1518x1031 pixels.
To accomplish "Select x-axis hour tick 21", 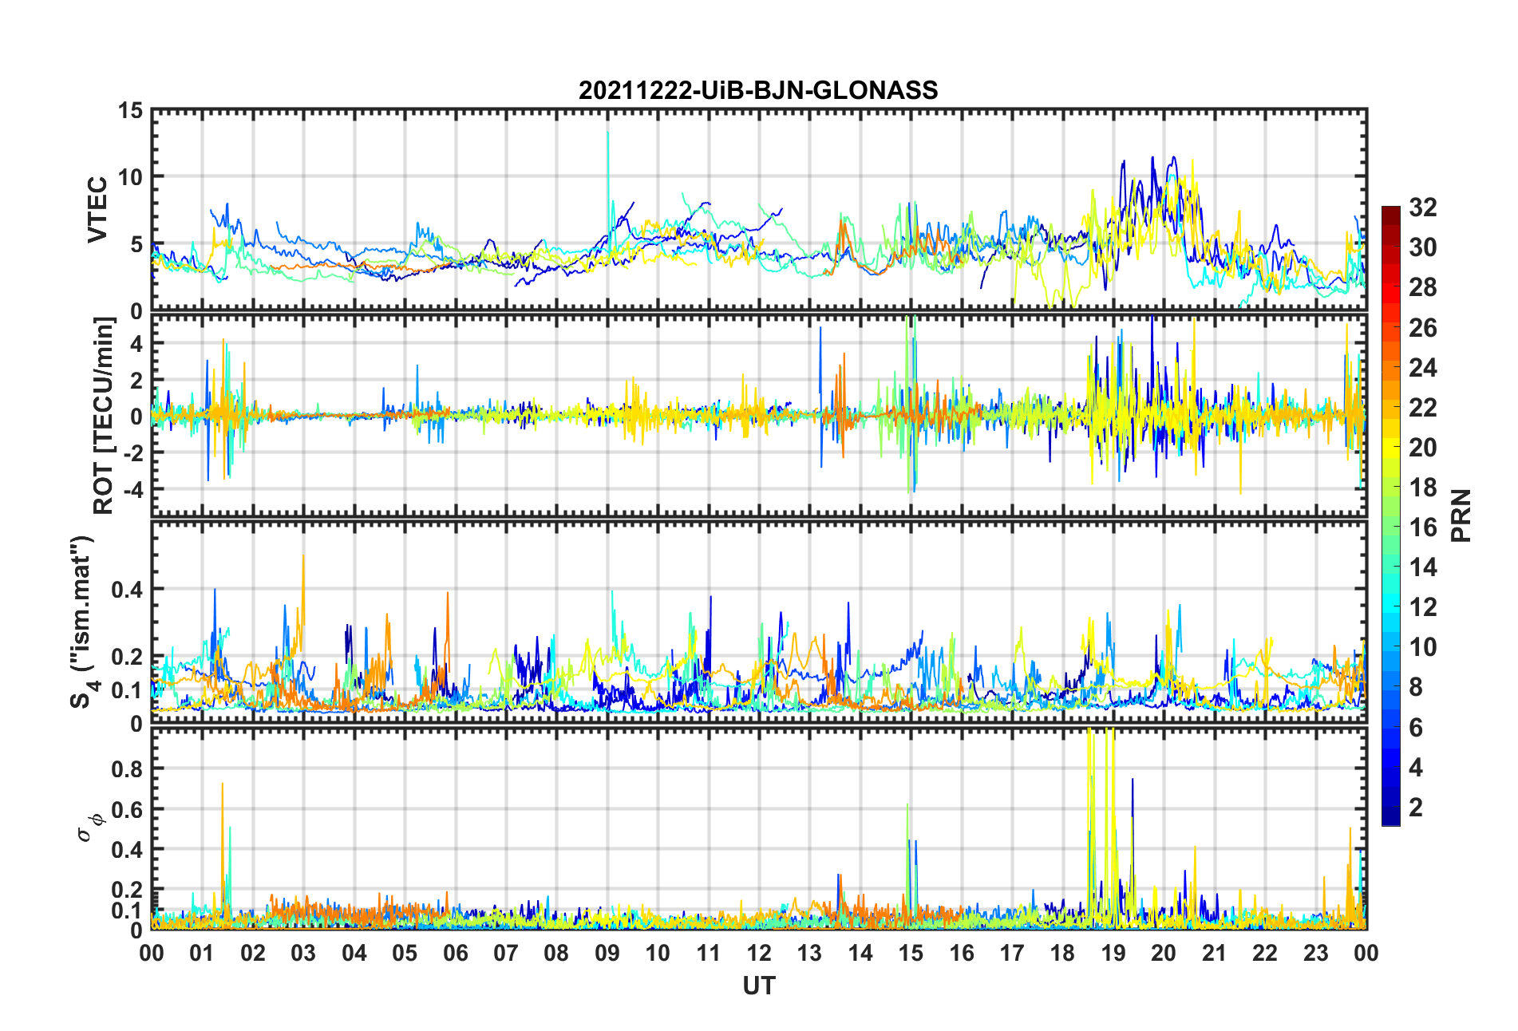I will click(x=1215, y=953).
